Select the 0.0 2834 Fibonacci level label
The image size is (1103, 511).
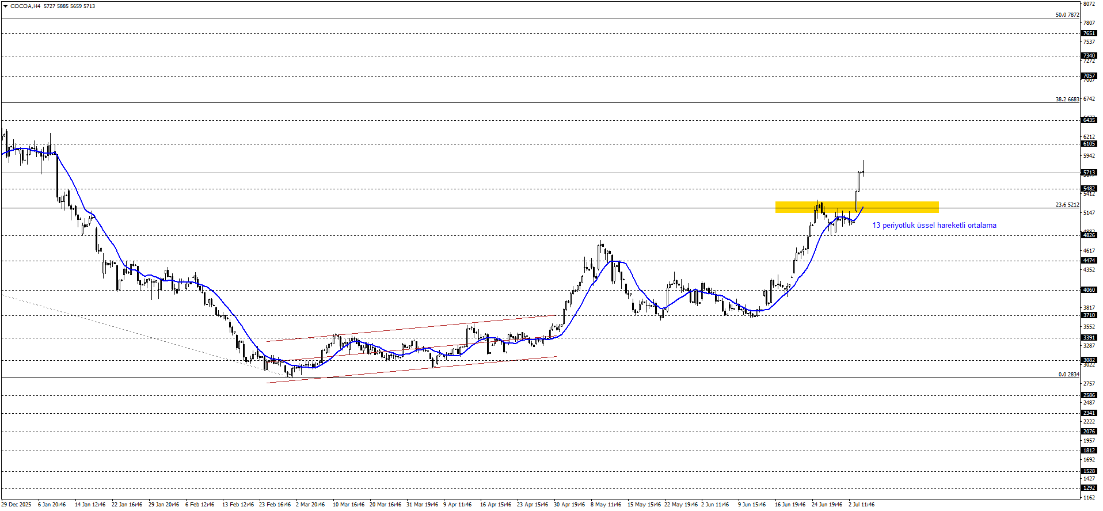point(1068,375)
